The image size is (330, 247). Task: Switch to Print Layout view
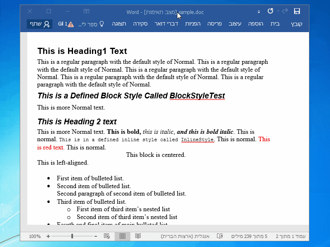pyautogui.click(x=122, y=236)
